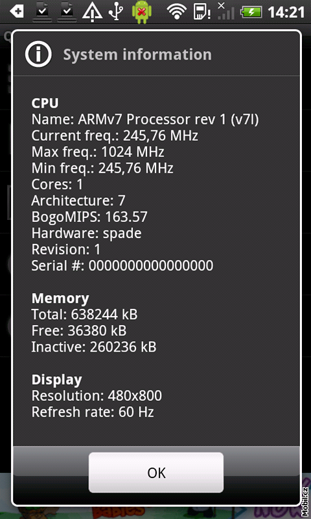Click the Serial # line
This screenshot has height=519, width=311.
122,266
